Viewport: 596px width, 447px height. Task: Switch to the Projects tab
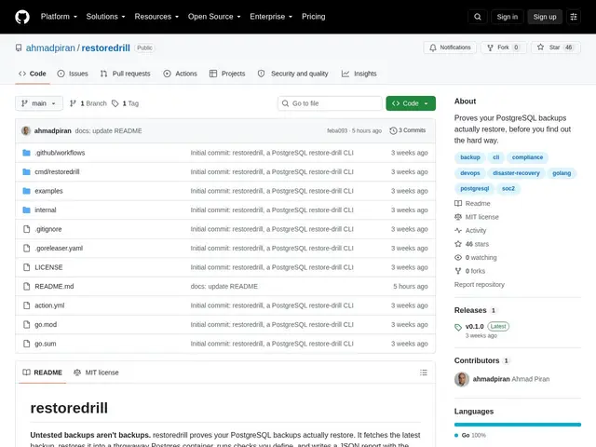coord(227,74)
